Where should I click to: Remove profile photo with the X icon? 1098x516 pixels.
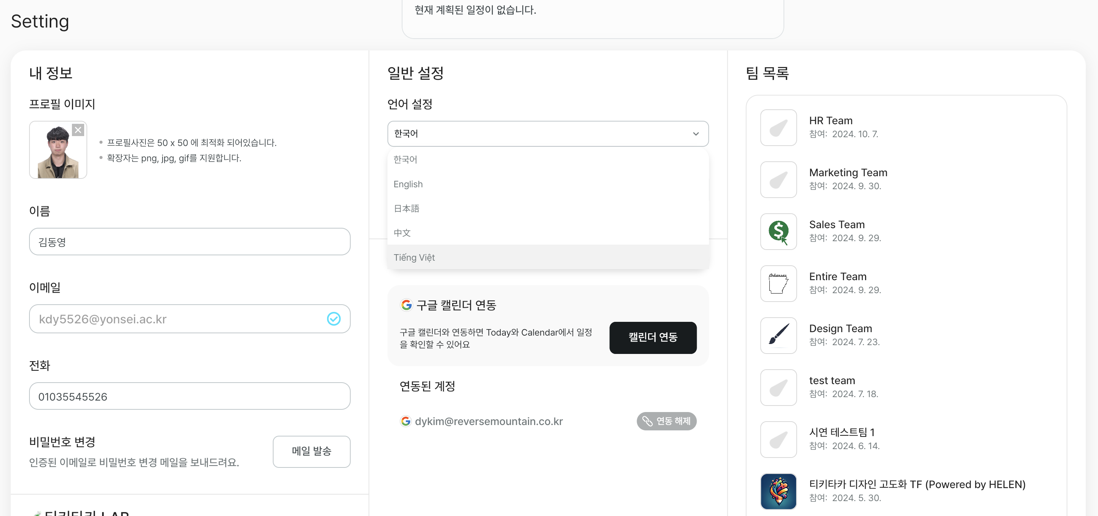(x=78, y=130)
